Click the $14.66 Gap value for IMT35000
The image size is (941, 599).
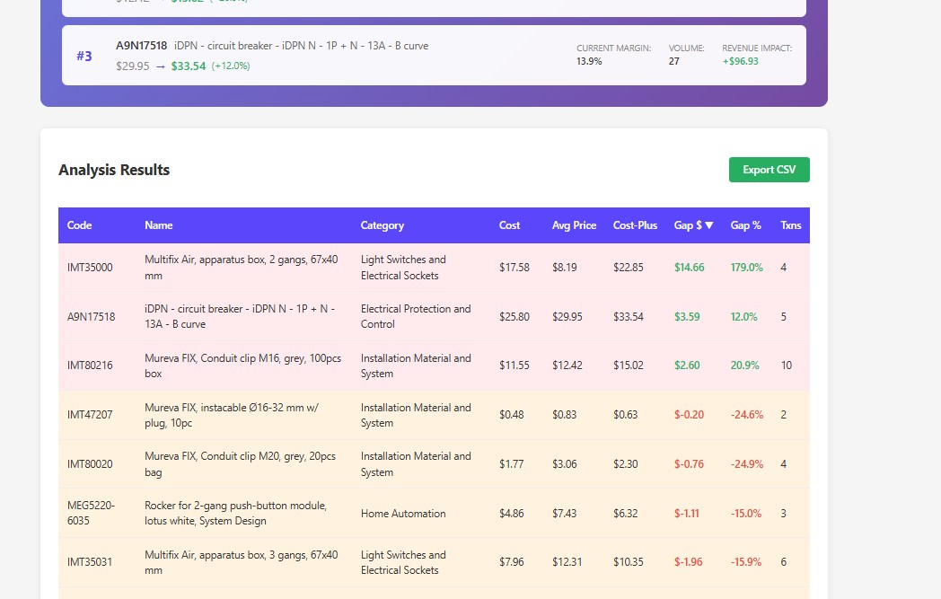[689, 267]
